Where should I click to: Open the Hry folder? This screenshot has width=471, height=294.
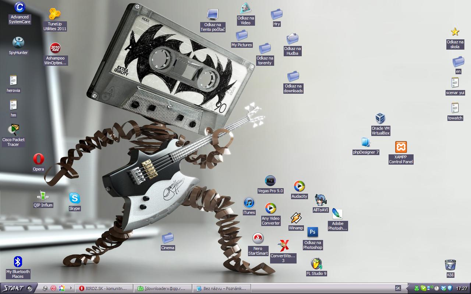pyautogui.click(x=277, y=18)
